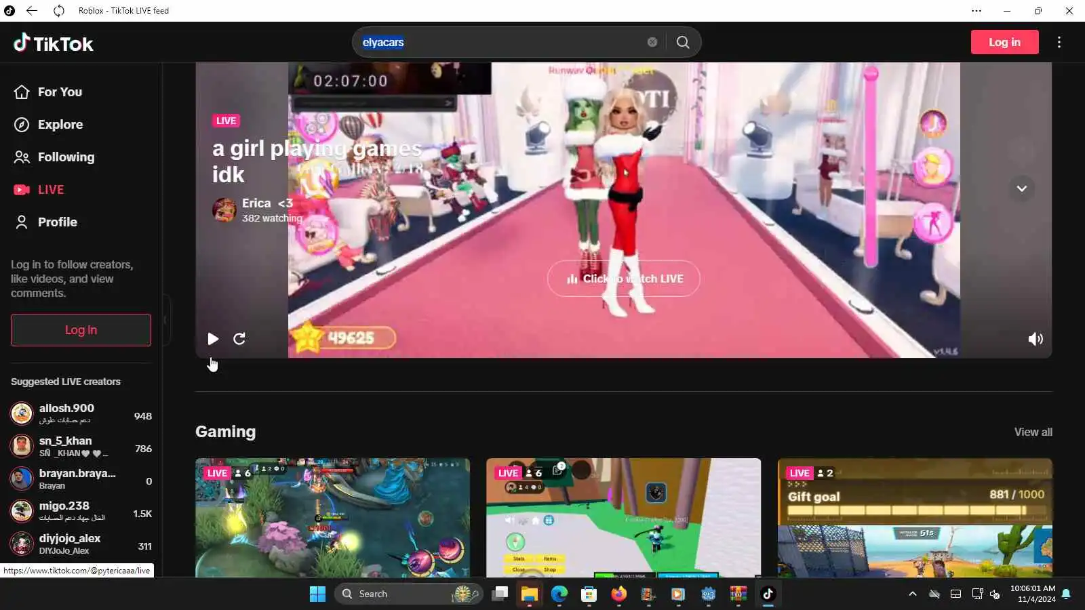The image size is (1085, 610).
Task: Click the sidebar Log in button
Action: coord(81,330)
